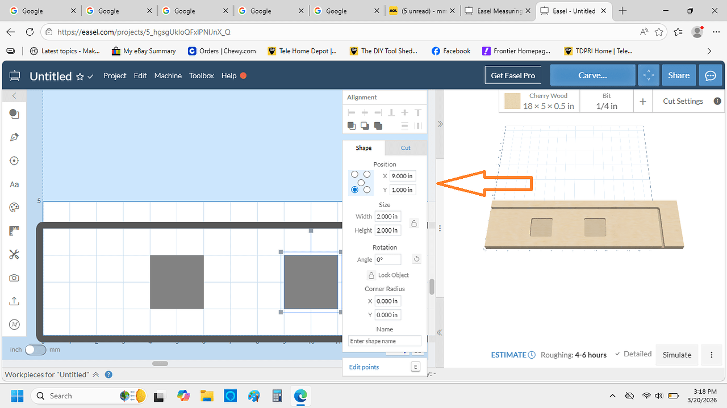Screen dimensions: 727x408
Task: Select top-left position anchor radio
Action: coord(355,174)
